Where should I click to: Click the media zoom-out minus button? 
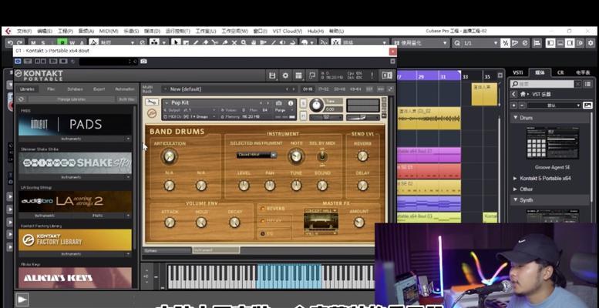521,105
